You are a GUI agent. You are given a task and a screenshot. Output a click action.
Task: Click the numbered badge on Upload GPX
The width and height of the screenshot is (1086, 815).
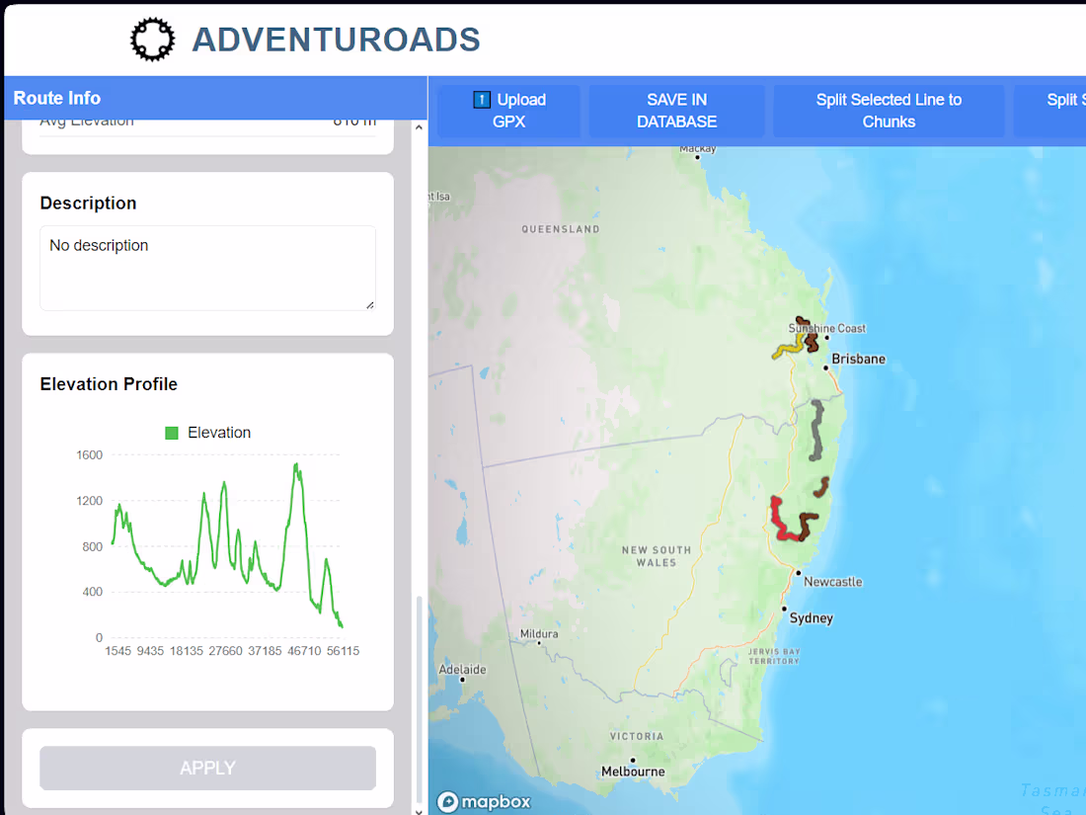(x=481, y=100)
